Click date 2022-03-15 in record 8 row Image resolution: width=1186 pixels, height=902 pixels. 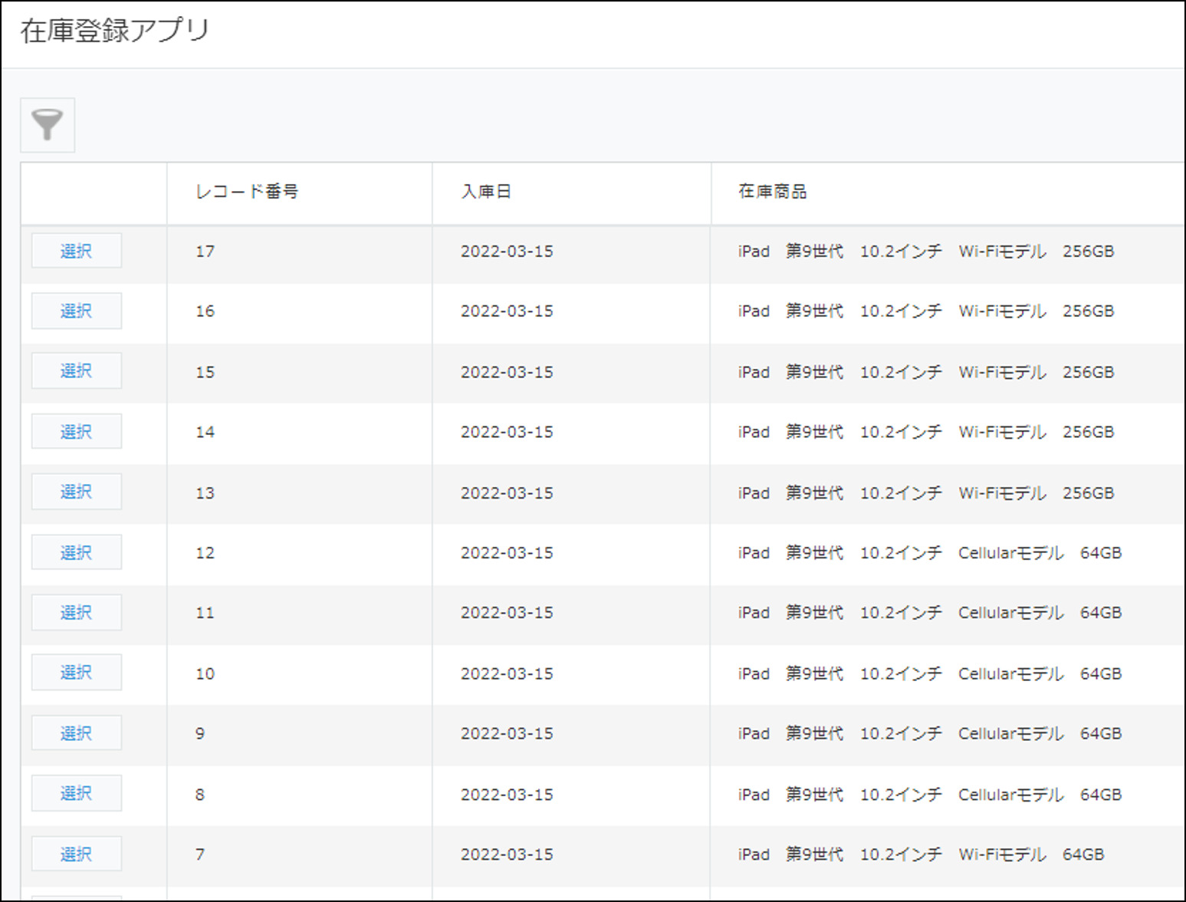[507, 794]
